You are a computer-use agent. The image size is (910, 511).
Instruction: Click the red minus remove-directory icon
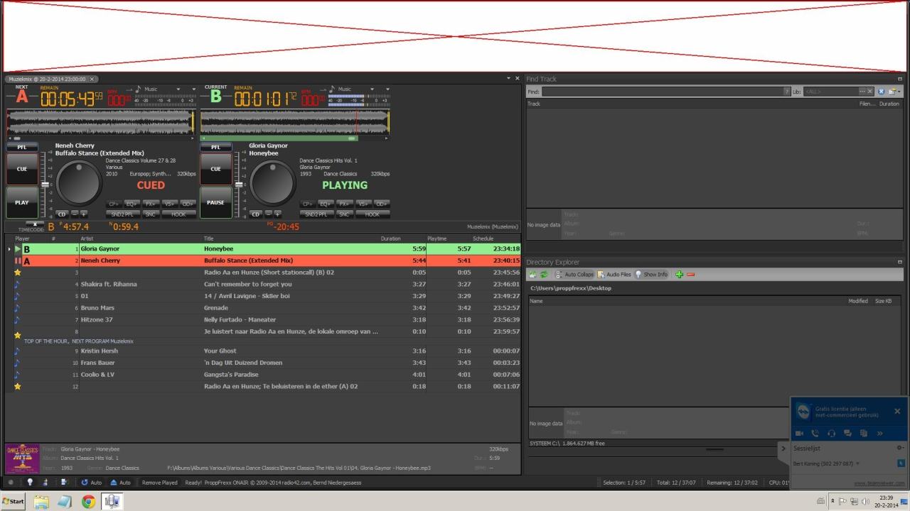[690, 275]
